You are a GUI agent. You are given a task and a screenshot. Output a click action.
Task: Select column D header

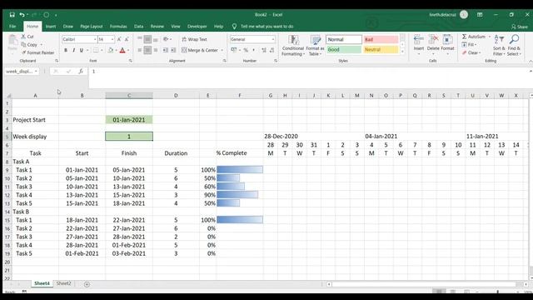click(176, 96)
